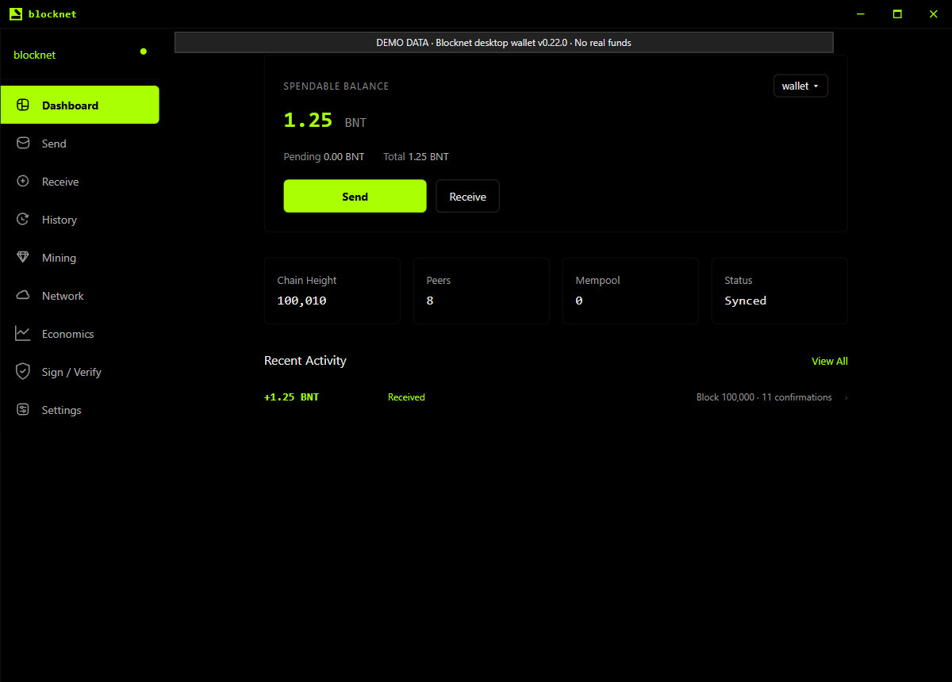952x682 pixels.
Task: Click the +1.25 BNT transaction amount
Action: (x=291, y=397)
